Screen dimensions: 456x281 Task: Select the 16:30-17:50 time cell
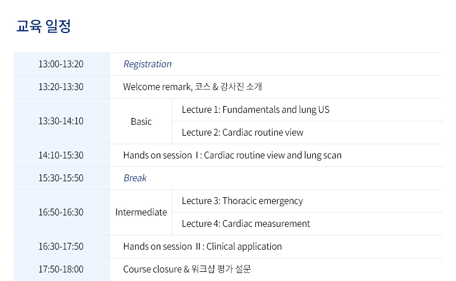pyautogui.click(x=61, y=247)
